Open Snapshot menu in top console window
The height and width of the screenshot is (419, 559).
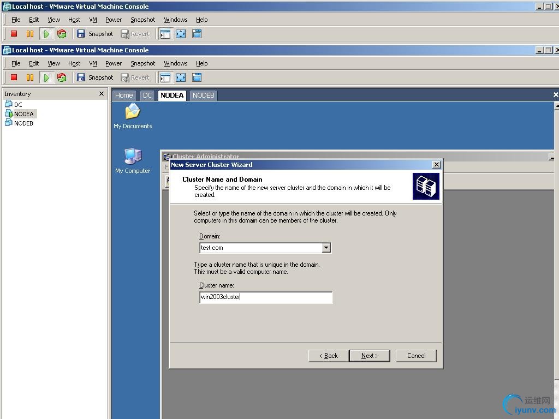click(x=142, y=20)
